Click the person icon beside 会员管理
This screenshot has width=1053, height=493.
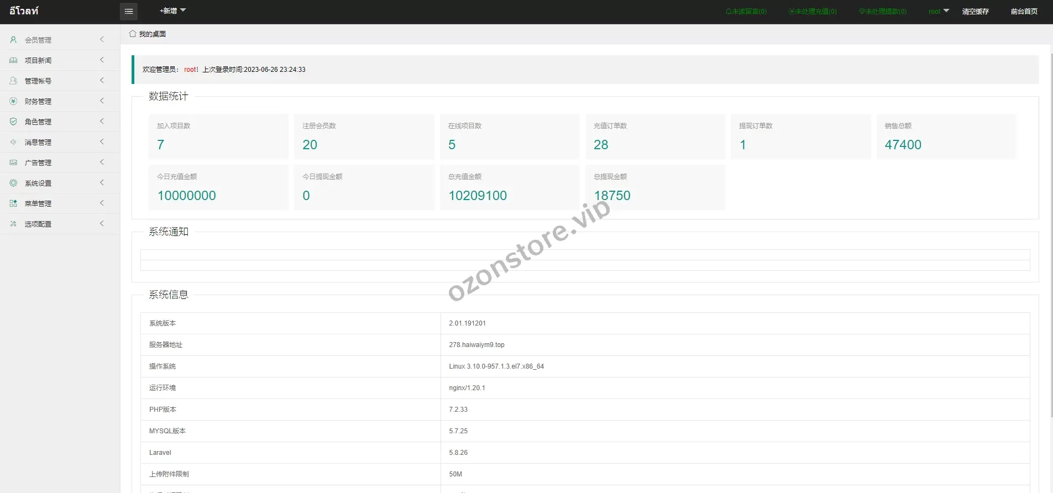tap(13, 40)
